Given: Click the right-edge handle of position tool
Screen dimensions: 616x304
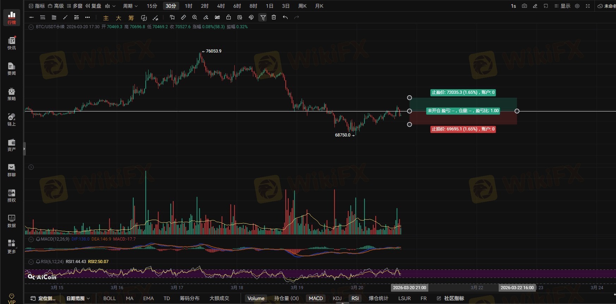Looking at the screenshot, I should (517, 111).
